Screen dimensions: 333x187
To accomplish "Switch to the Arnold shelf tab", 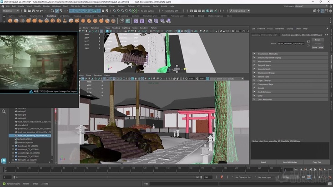I will click(x=191, y=16).
